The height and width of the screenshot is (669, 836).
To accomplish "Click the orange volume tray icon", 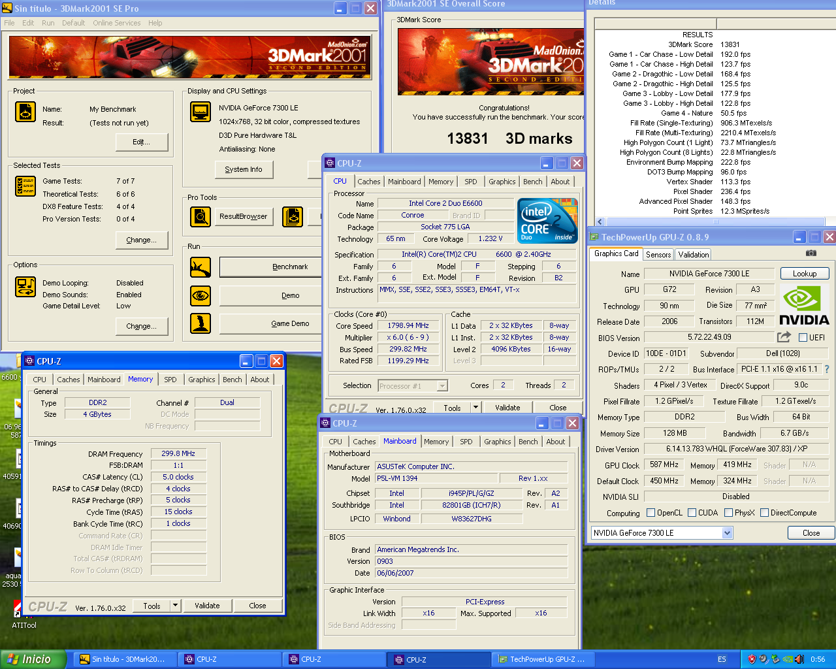I will tap(800, 659).
